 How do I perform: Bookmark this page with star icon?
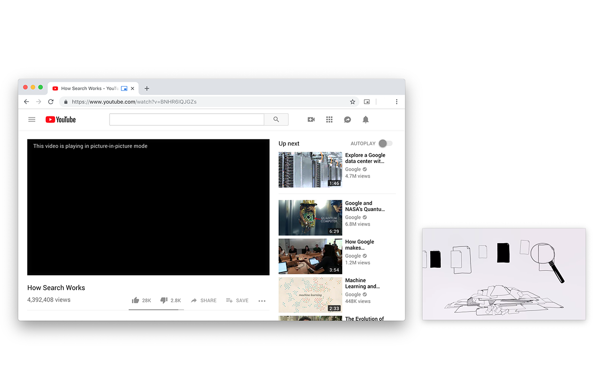coord(352,102)
